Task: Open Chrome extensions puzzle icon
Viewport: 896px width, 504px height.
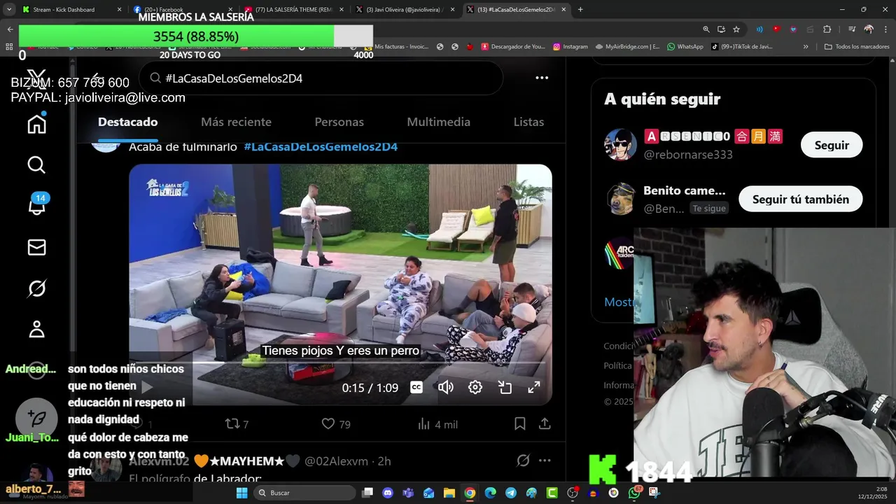Action: tap(827, 29)
